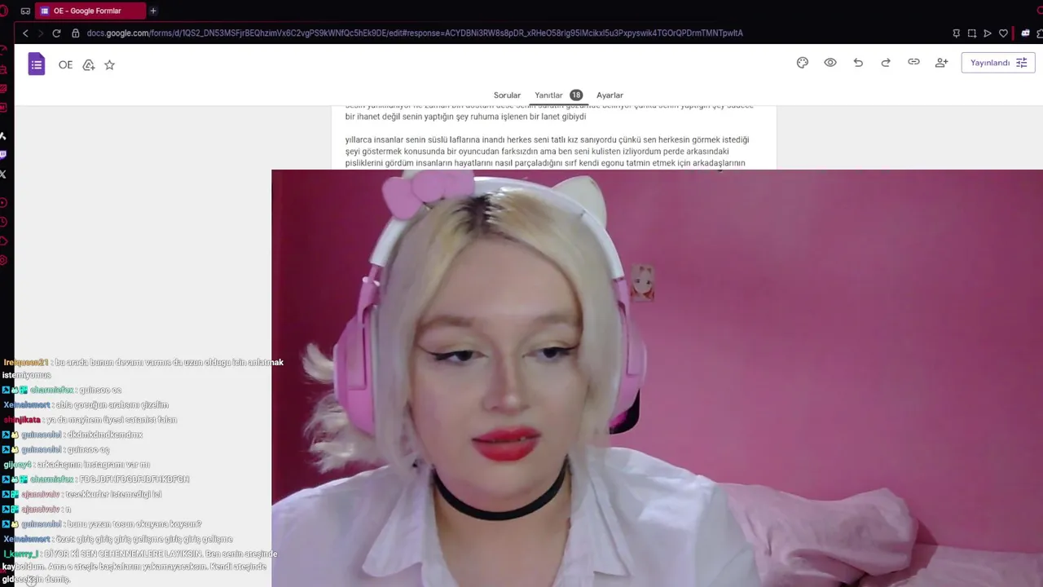Bookmark page with the heart icon

(1003, 33)
